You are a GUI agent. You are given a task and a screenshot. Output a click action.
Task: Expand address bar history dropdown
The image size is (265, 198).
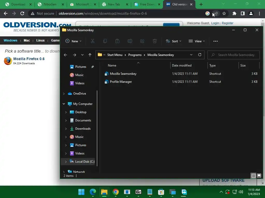191,55
